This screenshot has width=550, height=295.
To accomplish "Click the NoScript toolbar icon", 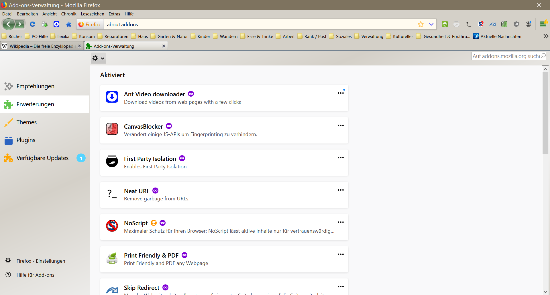I will tap(481, 24).
